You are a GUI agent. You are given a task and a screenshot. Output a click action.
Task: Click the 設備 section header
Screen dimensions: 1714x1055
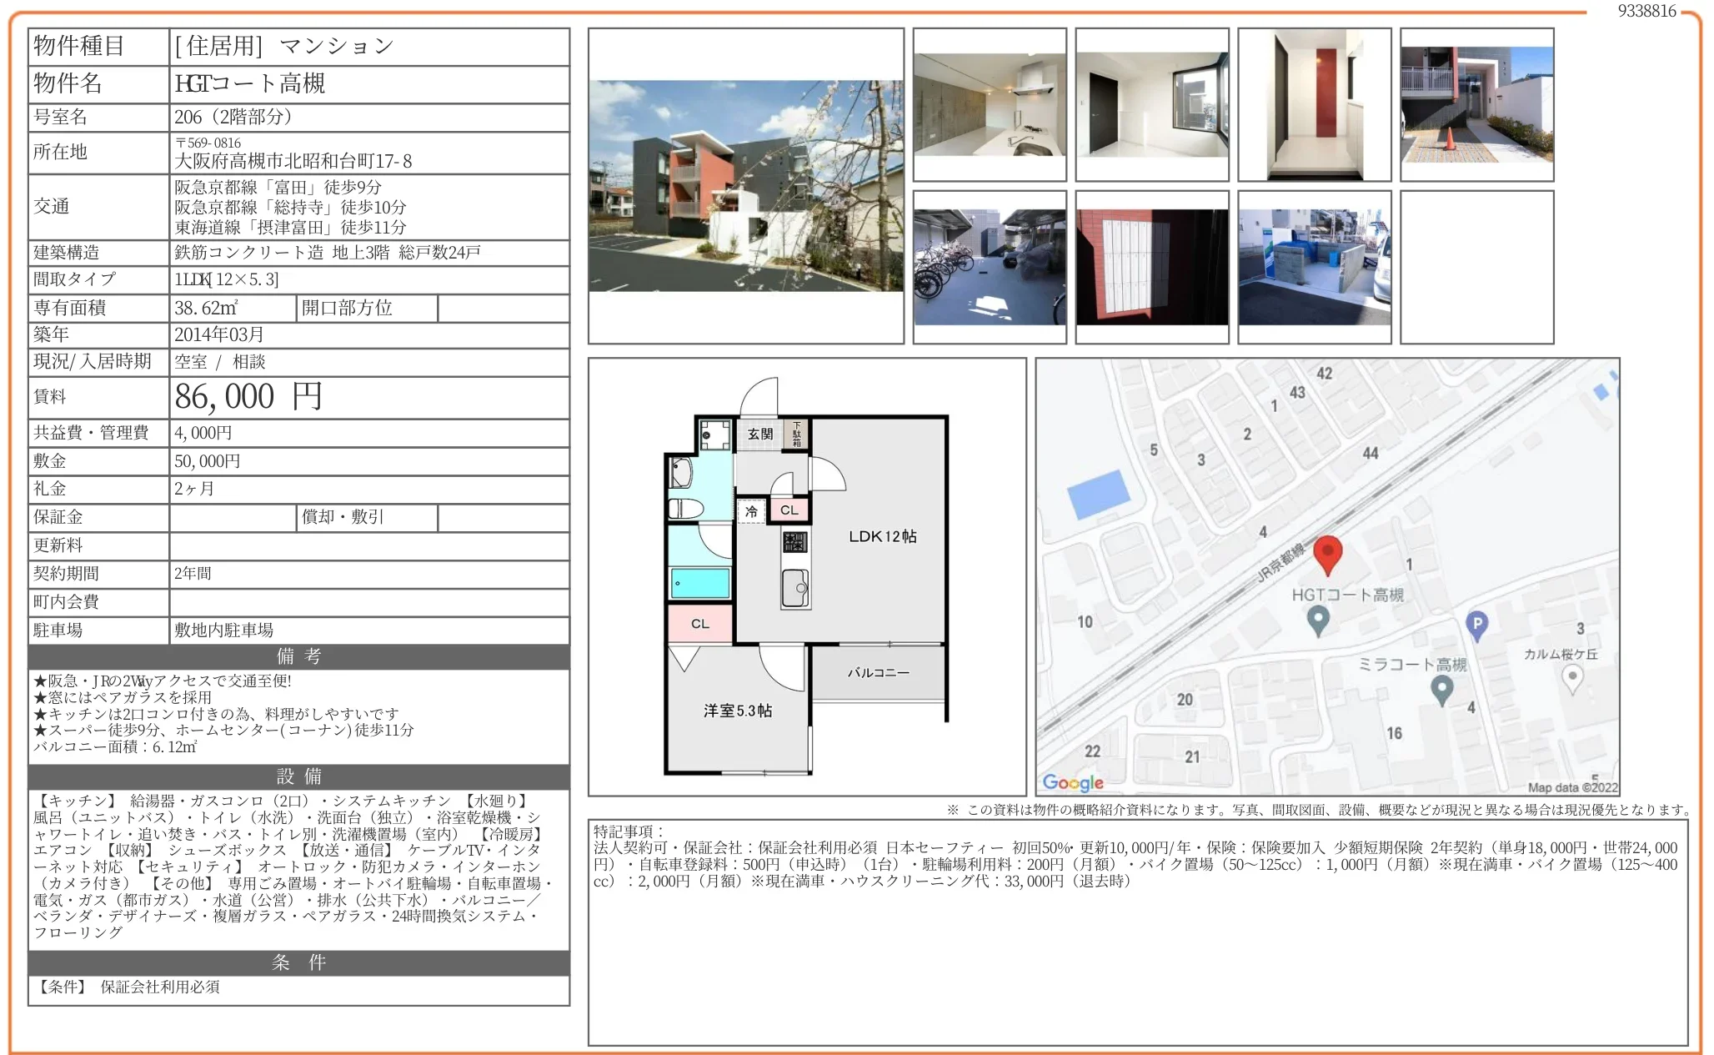[x=298, y=776]
